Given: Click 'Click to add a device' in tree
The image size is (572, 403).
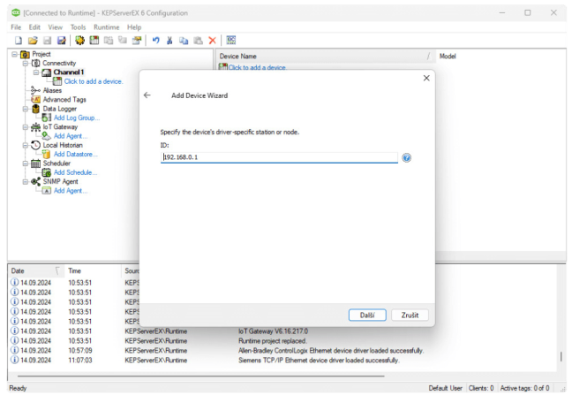Looking at the screenshot, I should pos(94,81).
